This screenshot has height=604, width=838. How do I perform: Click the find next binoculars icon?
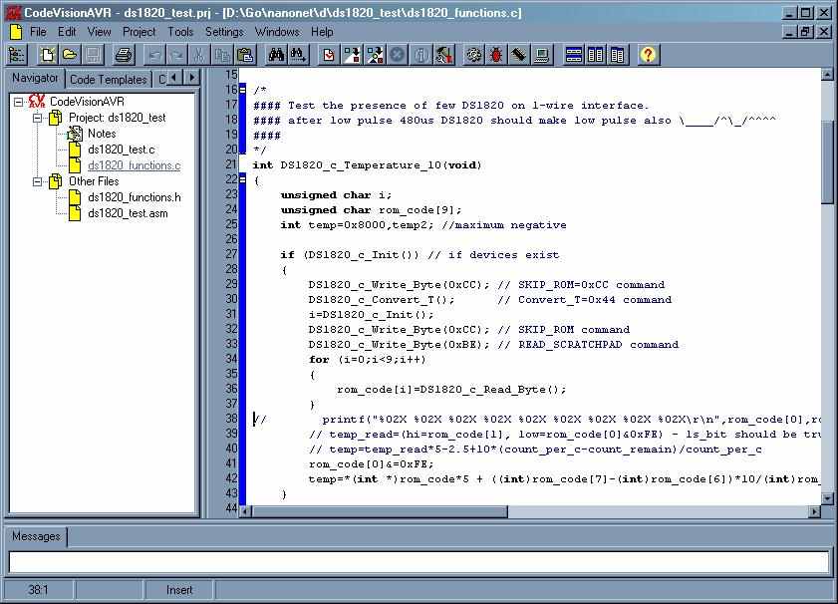click(298, 55)
